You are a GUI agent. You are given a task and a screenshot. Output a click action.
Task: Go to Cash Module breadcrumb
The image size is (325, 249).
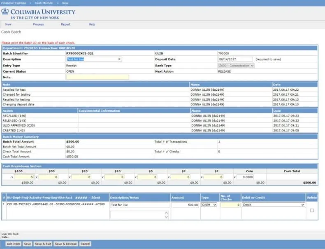[44, 3]
